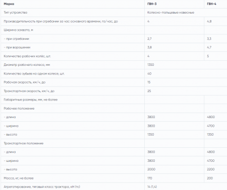Image resolution: width=227 pixels, height=190 pixels.
Task: Select the Рабочее положение row label
Action: pos(19,109)
